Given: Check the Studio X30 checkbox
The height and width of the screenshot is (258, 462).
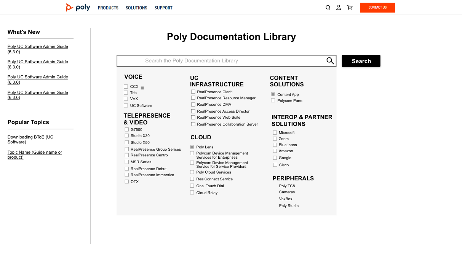Looking at the screenshot, I should click(127, 135).
